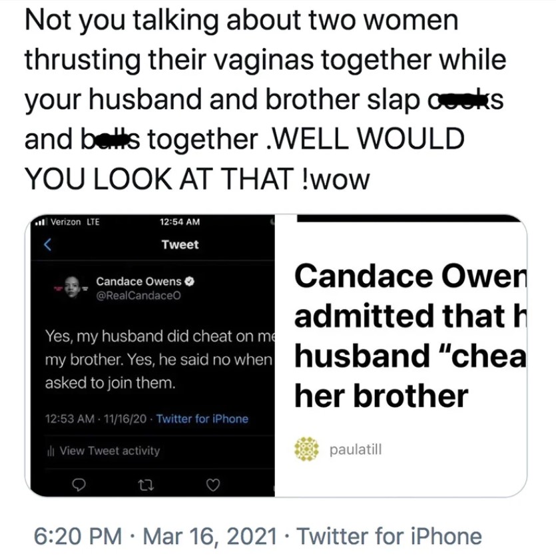Click the paulatill author name
The image size is (556, 556).
point(356,449)
